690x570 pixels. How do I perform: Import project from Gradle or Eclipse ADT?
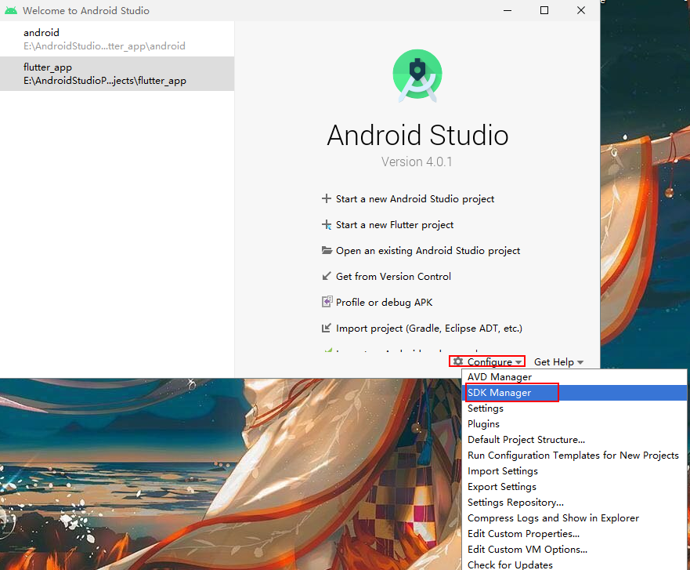click(428, 329)
